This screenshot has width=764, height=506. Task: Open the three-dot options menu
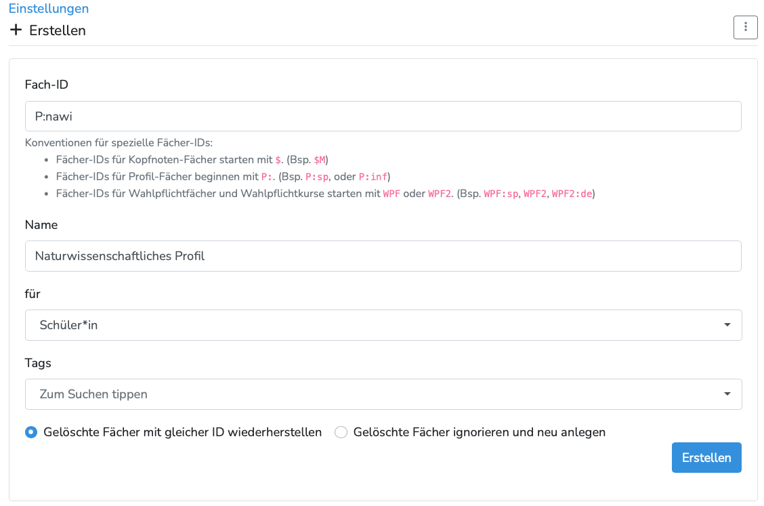pos(746,27)
